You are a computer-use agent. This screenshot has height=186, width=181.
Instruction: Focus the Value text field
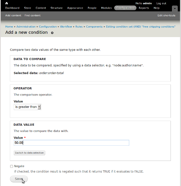click(71, 143)
